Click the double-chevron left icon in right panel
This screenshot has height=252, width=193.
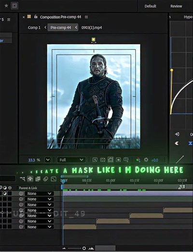click(x=177, y=143)
